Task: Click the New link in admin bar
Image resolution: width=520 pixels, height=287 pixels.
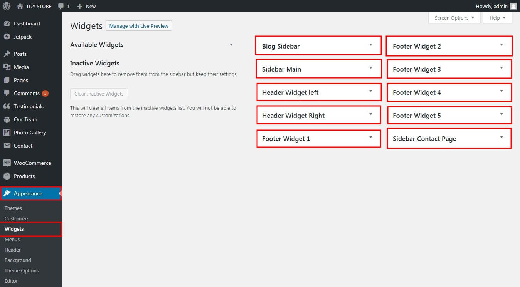Action: 91,6
